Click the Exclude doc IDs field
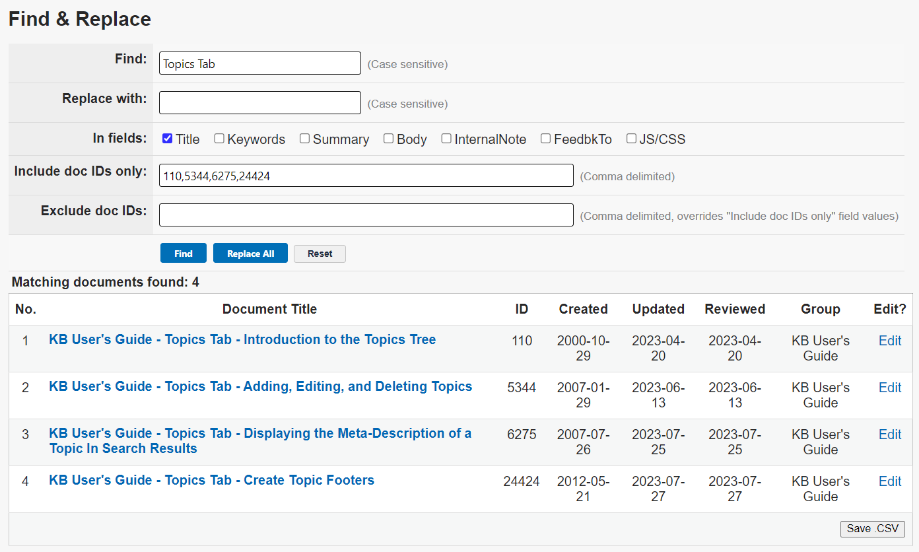The width and height of the screenshot is (919, 552). pos(366,215)
